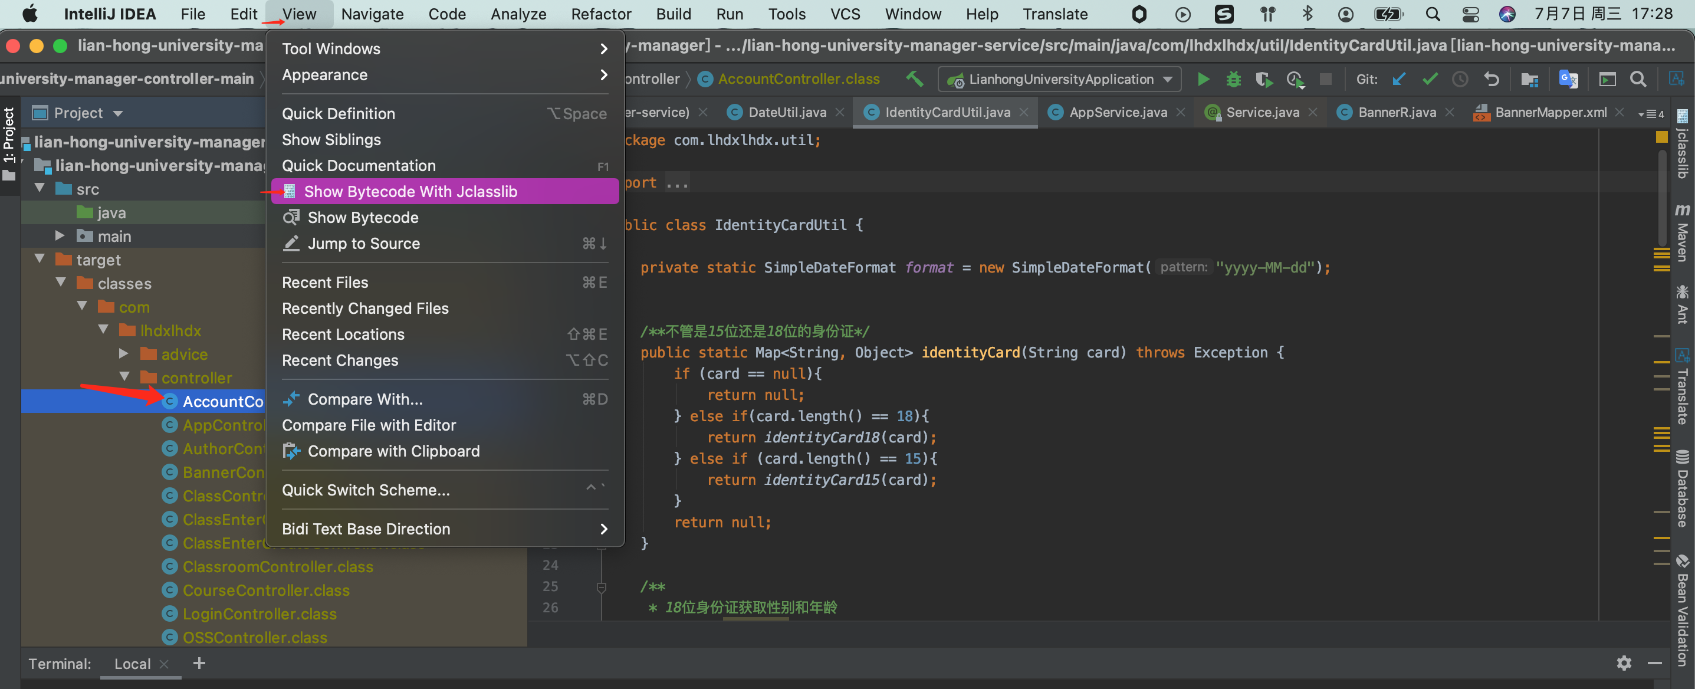Screen dimensions: 1695x689
Task: Collapse the target folder in tree
Action: point(40,260)
